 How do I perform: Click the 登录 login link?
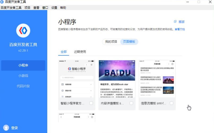point(14,128)
